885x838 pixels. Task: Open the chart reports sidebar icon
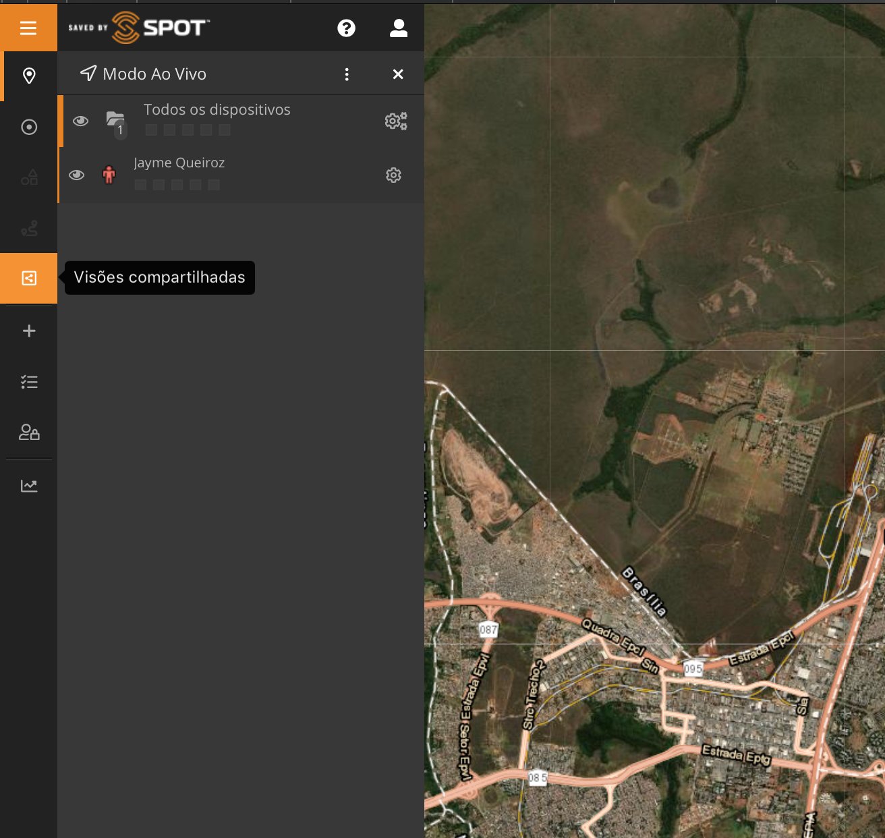(x=29, y=486)
